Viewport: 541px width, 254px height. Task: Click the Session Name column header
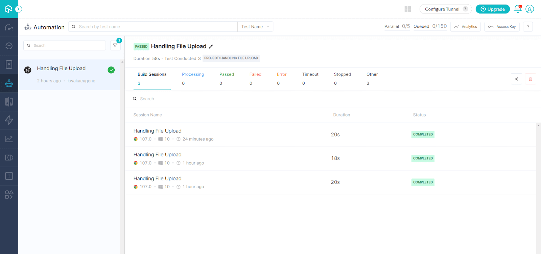(148, 115)
